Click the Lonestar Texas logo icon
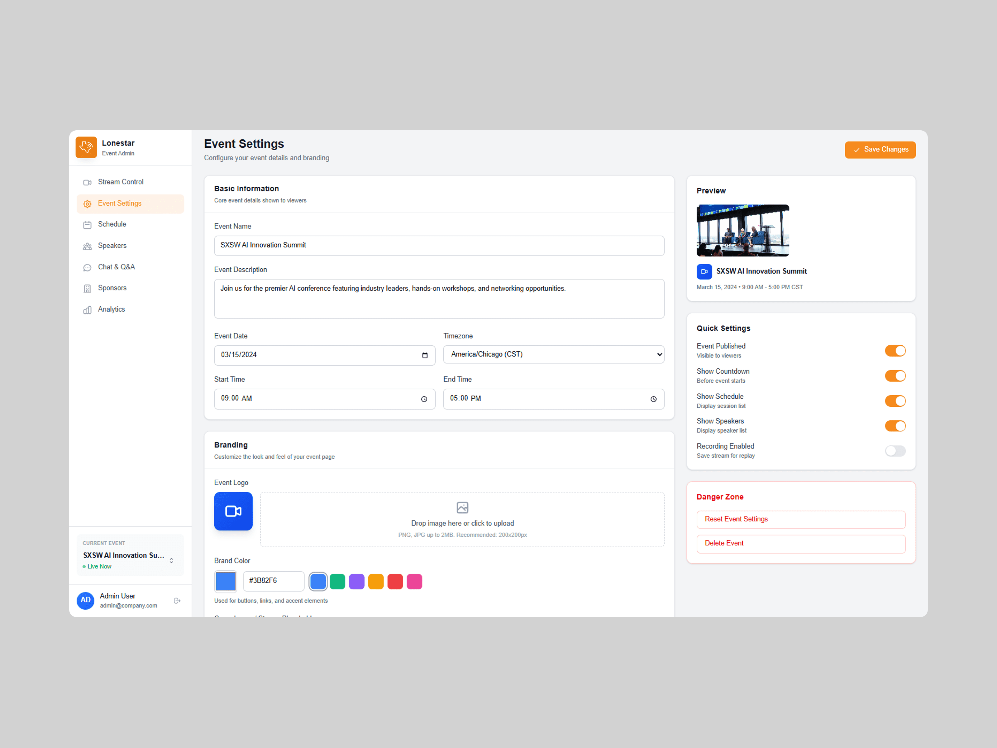 click(x=86, y=147)
